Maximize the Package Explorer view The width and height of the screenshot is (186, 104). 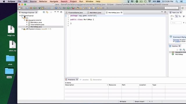[61, 12]
